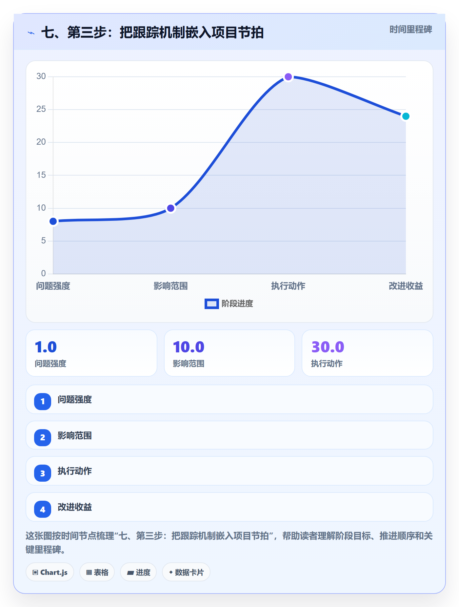Click the 表格 tag chip
The height and width of the screenshot is (607, 459).
click(x=97, y=572)
